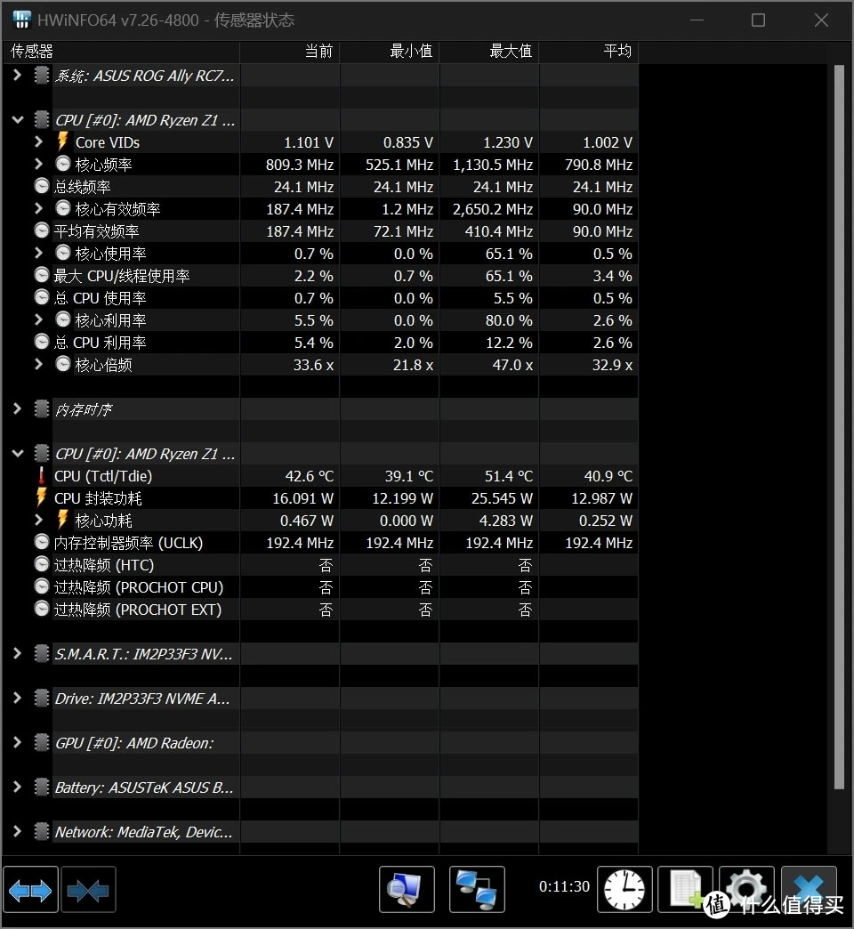Click the lightning icon beside Core VIDs
Viewport: 854px width, 929px height.
[62, 141]
